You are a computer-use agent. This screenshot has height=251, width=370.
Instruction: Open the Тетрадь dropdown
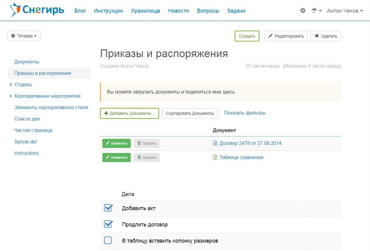[24, 36]
